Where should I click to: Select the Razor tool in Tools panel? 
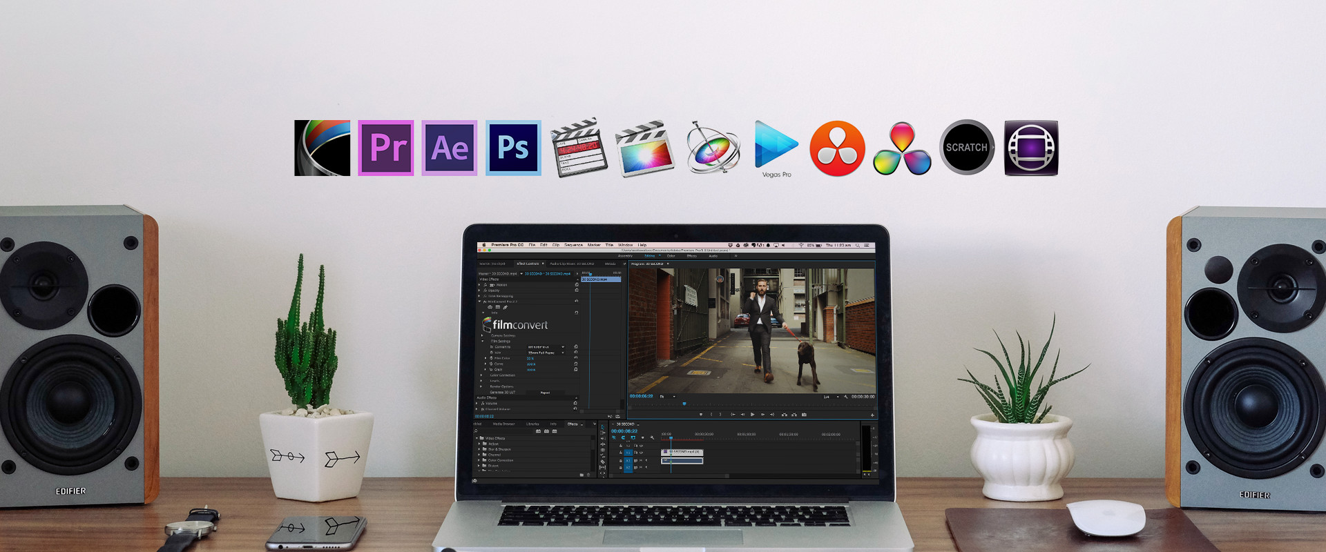pyautogui.click(x=603, y=462)
